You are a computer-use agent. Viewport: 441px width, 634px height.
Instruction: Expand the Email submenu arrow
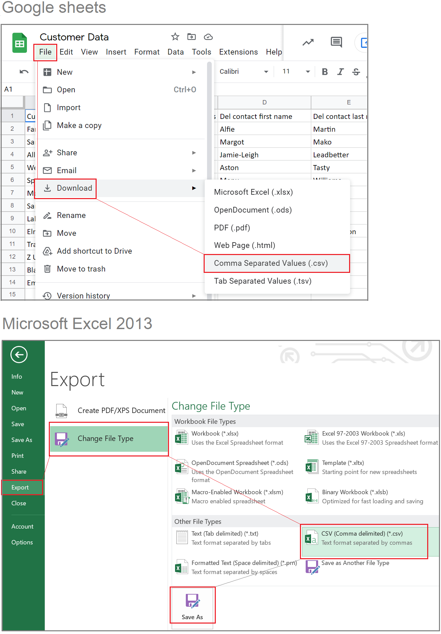pyautogui.click(x=194, y=170)
